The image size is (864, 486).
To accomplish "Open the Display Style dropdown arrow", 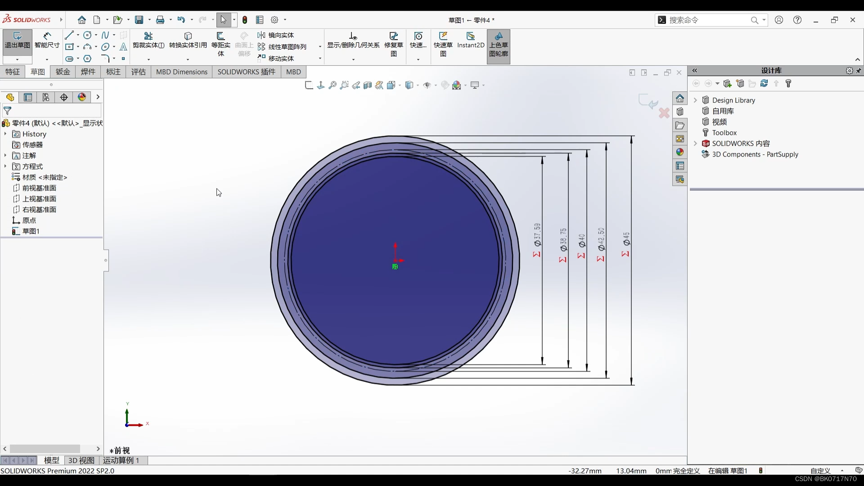I will point(418,85).
